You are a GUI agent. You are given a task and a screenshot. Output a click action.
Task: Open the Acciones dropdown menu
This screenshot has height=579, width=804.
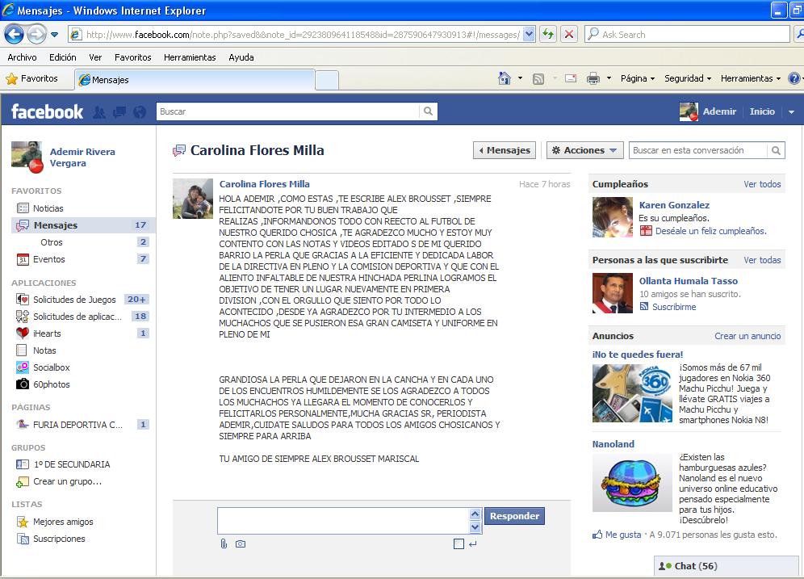584,150
